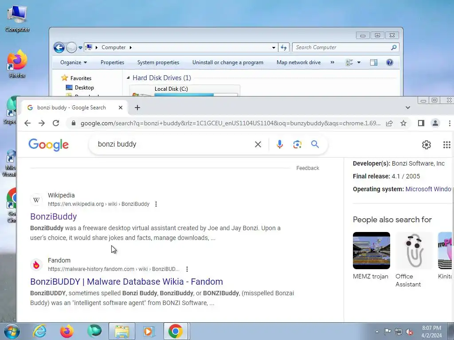This screenshot has width=454, height=340.
Task: Select Favorites in Explorer navigation pane
Action: (x=81, y=78)
